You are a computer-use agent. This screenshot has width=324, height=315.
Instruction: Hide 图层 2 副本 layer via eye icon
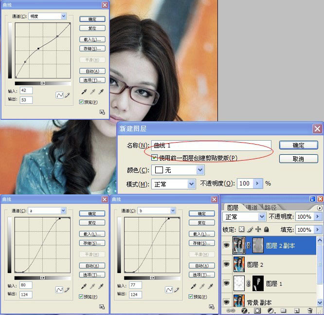pyautogui.click(x=227, y=245)
